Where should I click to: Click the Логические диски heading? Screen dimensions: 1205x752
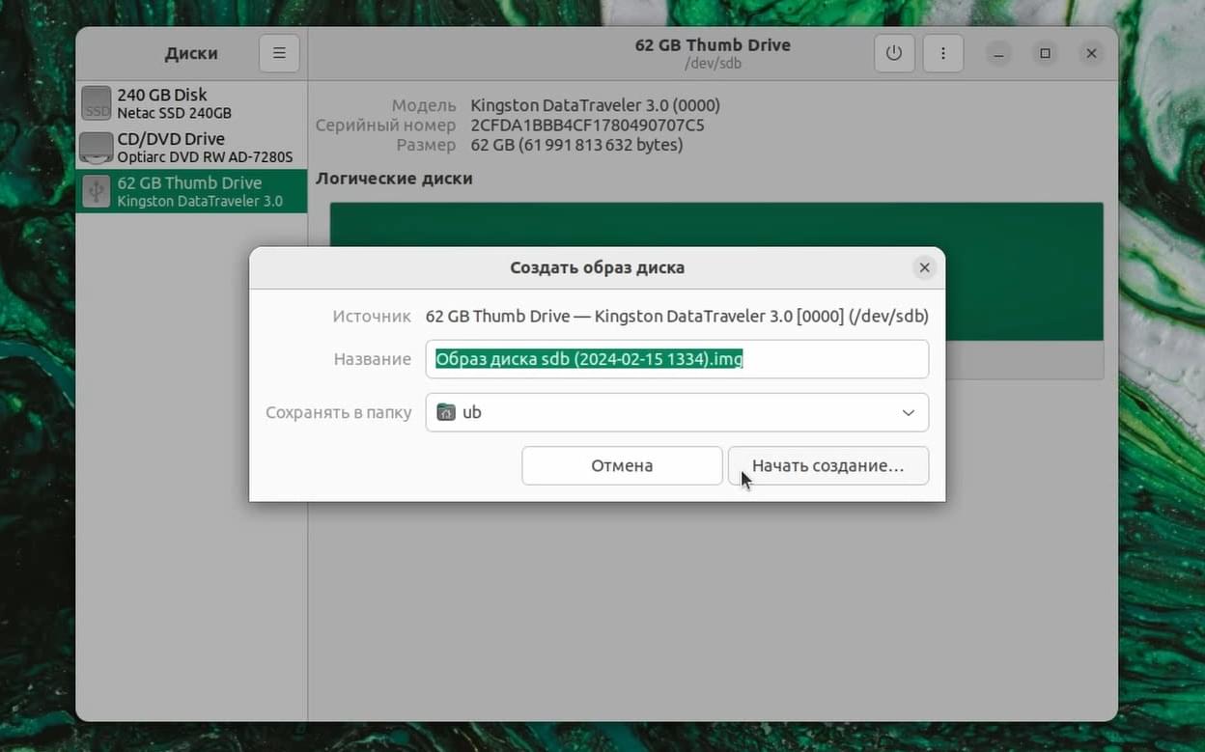pyautogui.click(x=394, y=179)
